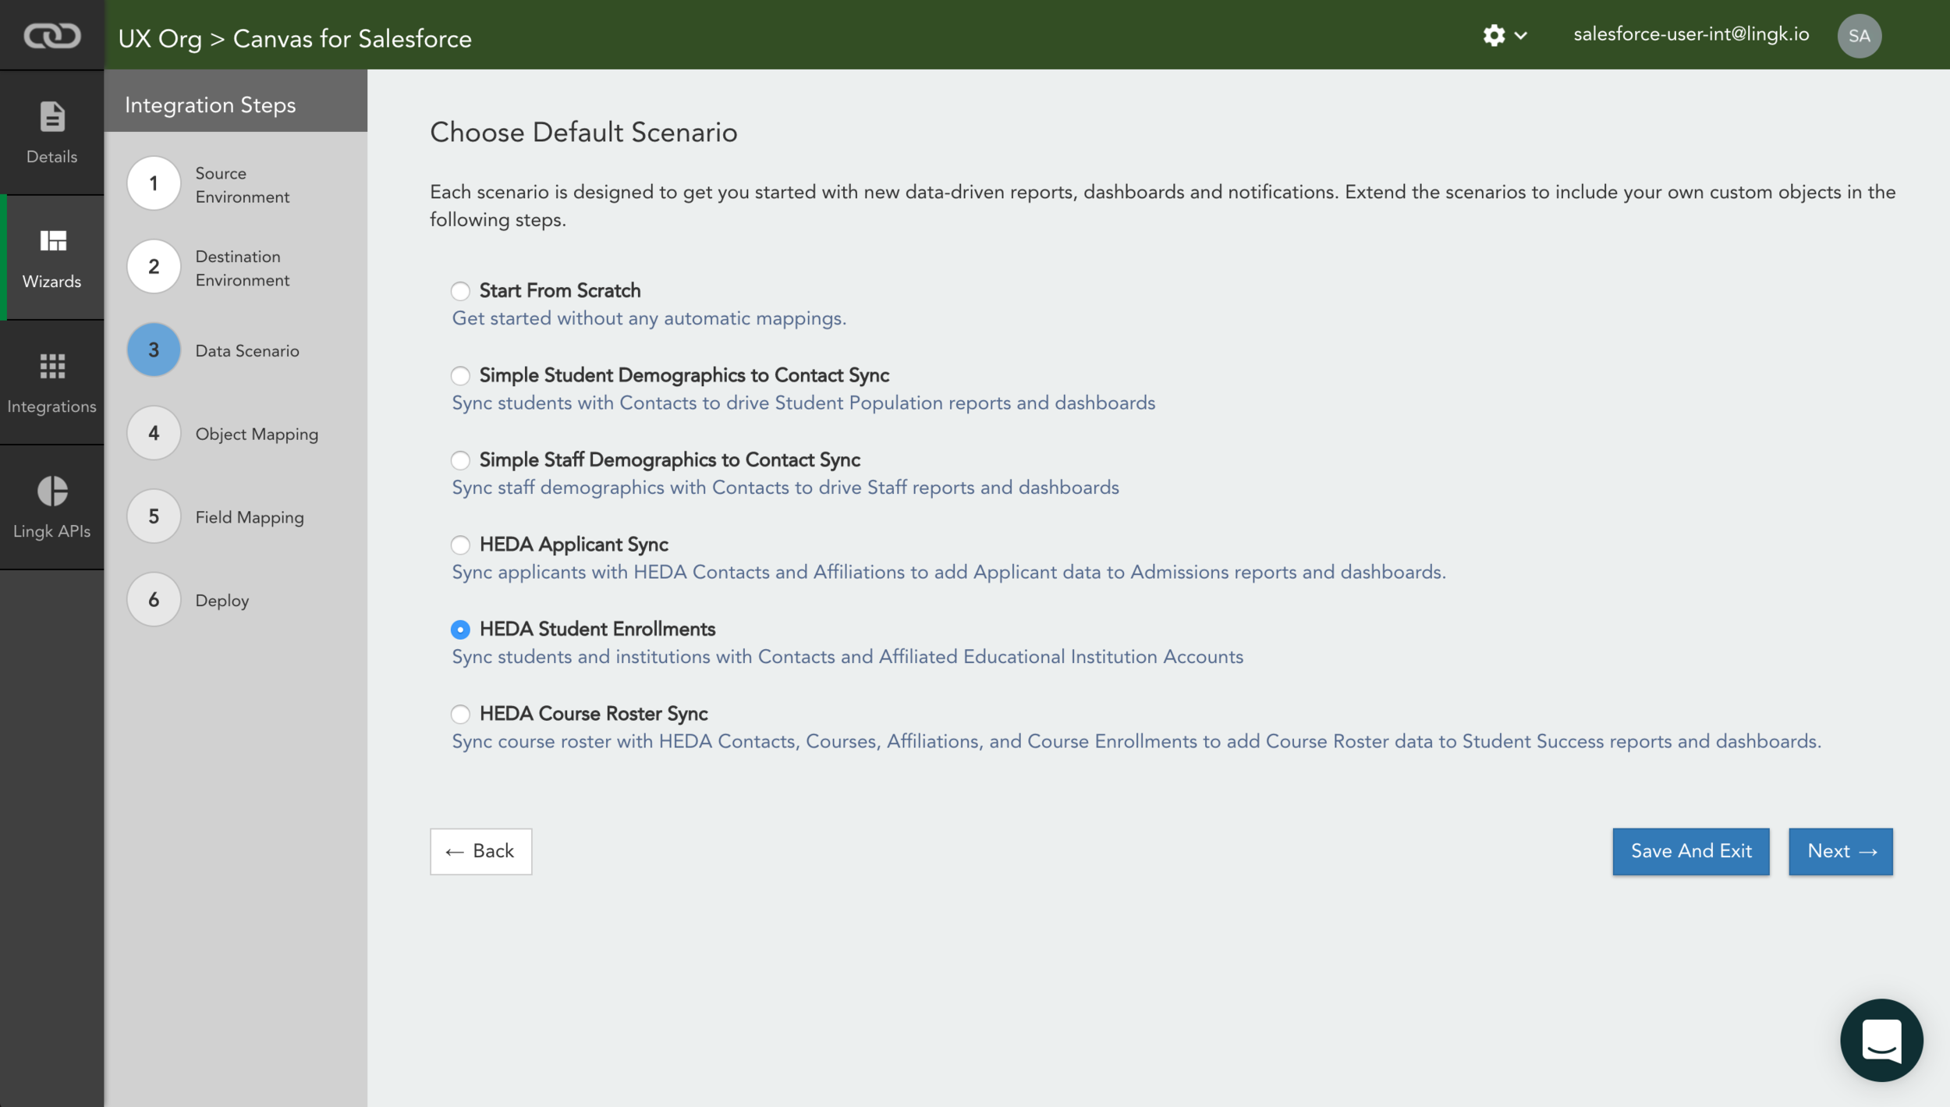Open the Details sidebar section
The height and width of the screenshot is (1107, 1950).
(x=51, y=133)
